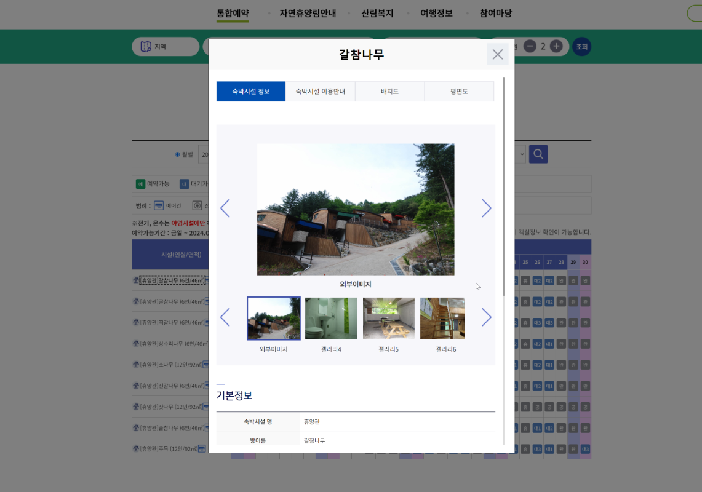Image resolution: width=702 pixels, height=492 pixels.
Task: Open the 지역 region selector icon
Action: (146, 46)
